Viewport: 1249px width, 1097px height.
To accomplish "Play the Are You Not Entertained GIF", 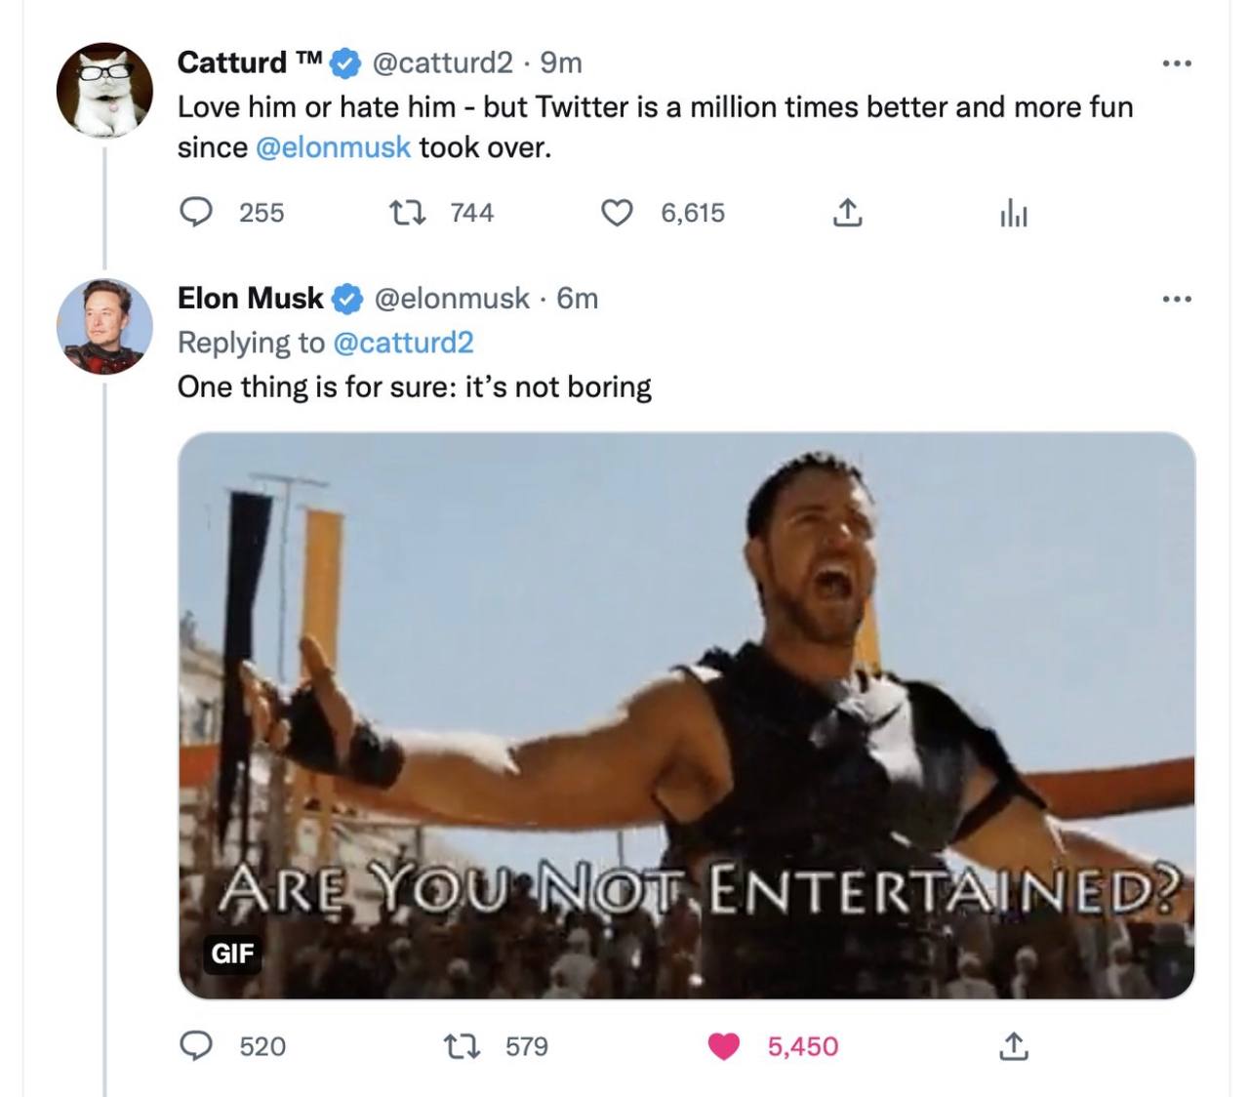I will [x=687, y=715].
